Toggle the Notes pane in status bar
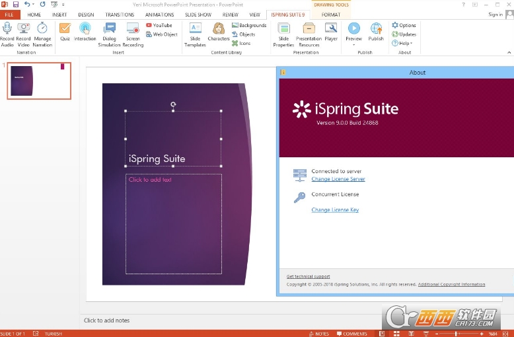The image size is (514, 337). 319,334
